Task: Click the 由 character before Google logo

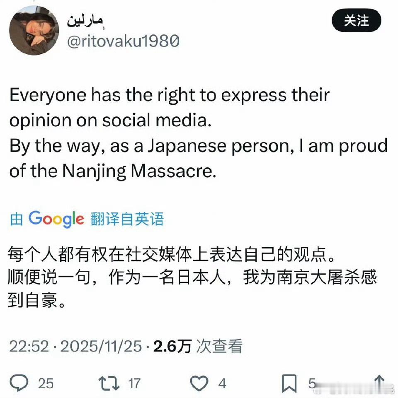Action: pos(17,220)
